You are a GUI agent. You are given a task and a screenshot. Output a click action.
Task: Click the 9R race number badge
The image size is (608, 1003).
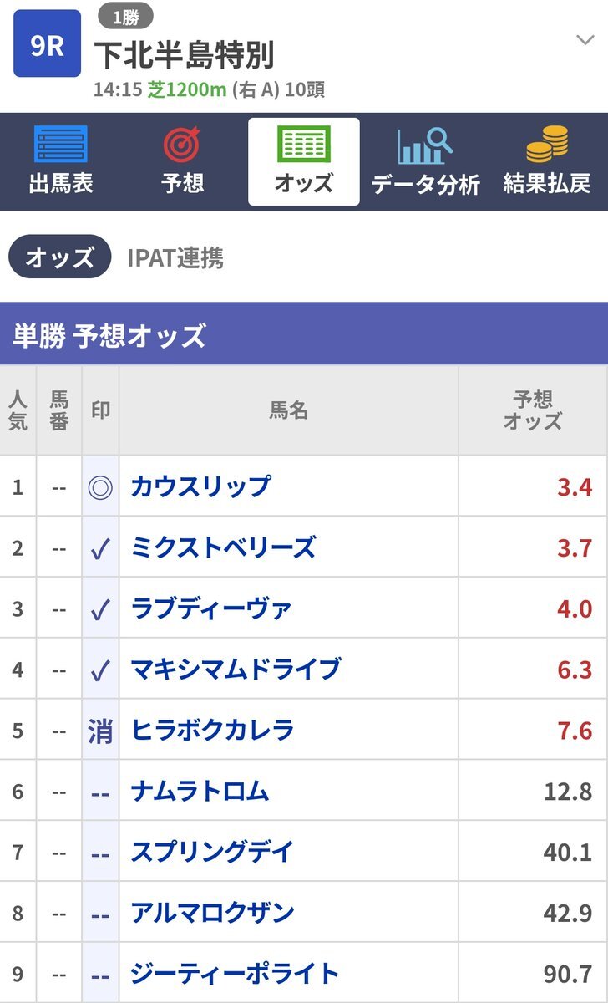(48, 43)
